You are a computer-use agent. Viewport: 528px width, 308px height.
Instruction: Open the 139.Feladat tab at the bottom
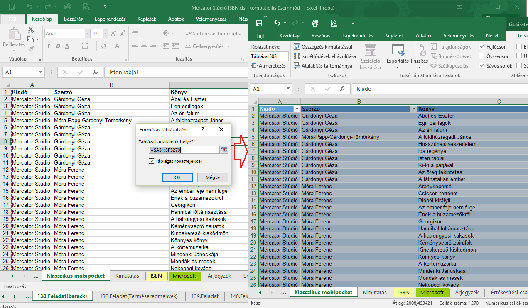(205, 296)
